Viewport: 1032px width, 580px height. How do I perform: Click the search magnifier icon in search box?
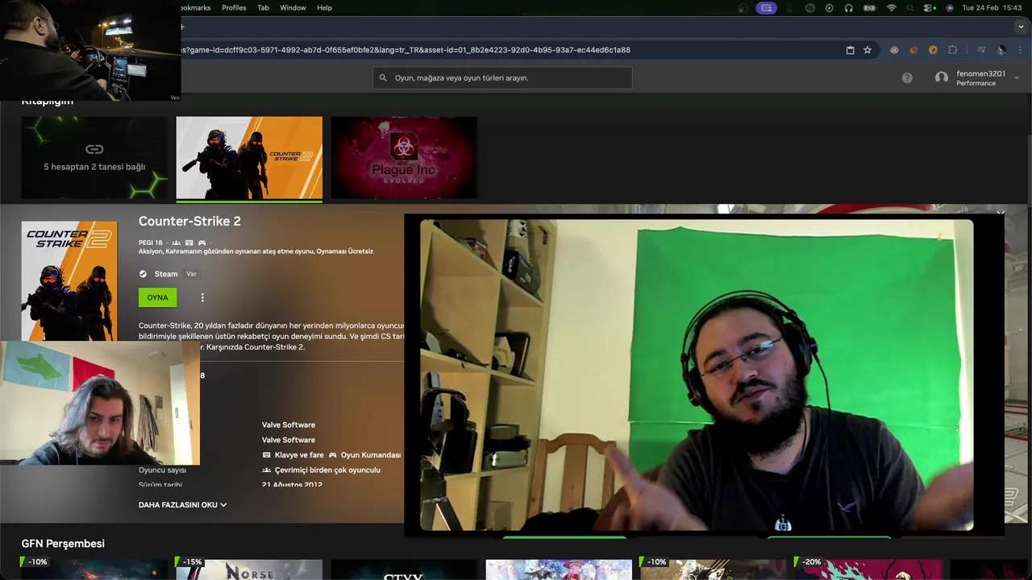[x=384, y=78]
